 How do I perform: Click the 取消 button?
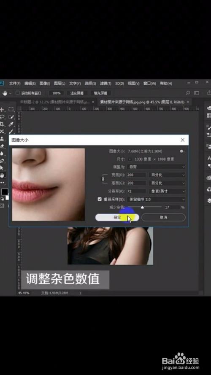(x=163, y=217)
